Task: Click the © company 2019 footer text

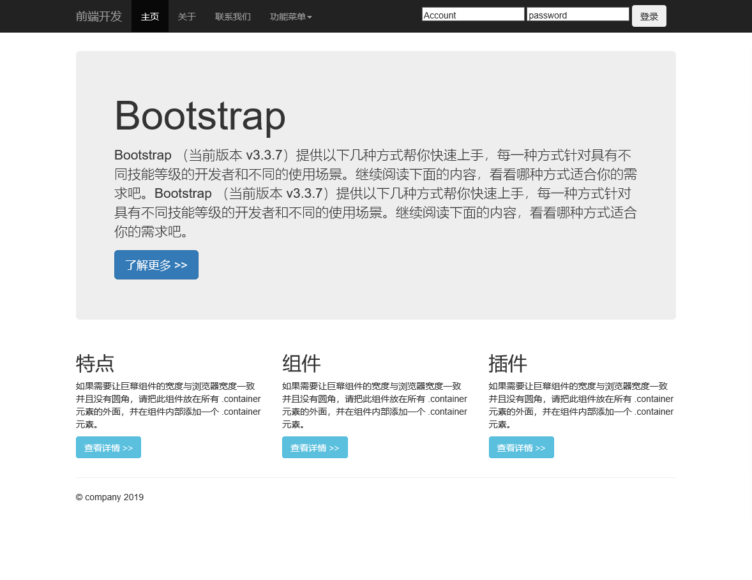Action: [x=110, y=497]
